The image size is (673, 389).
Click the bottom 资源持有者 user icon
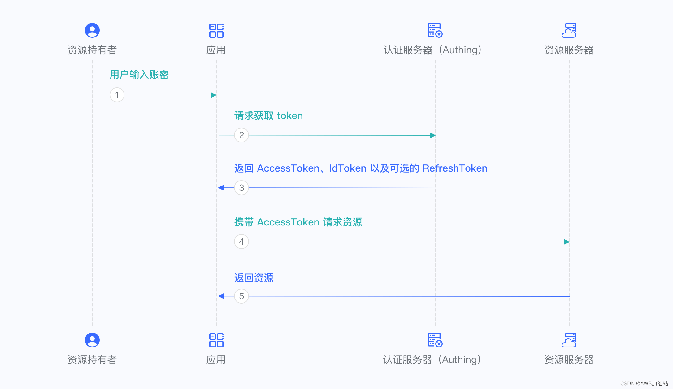[x=92, y=340]
